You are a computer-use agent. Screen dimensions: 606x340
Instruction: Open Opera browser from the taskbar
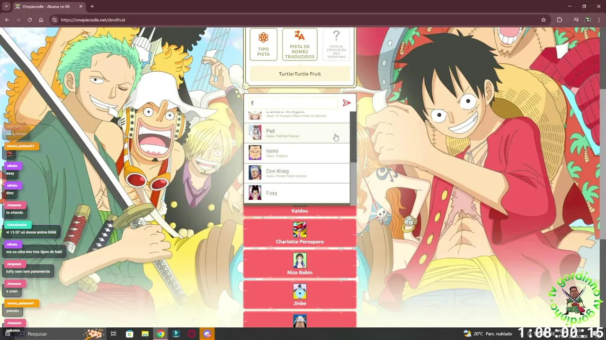[x=192, y=334]
